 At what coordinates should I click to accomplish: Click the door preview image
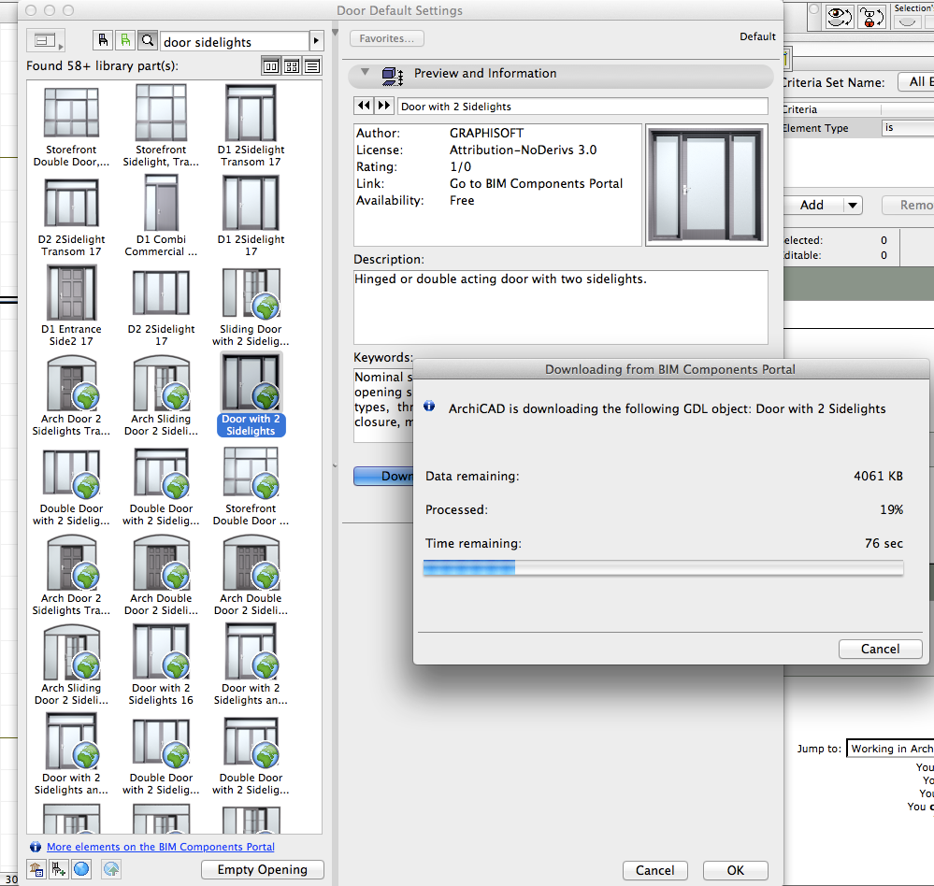(707, 185)
